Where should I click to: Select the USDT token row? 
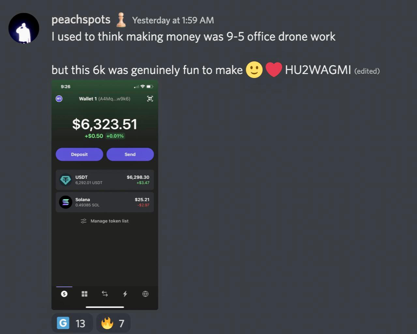(x=105, y=180)
